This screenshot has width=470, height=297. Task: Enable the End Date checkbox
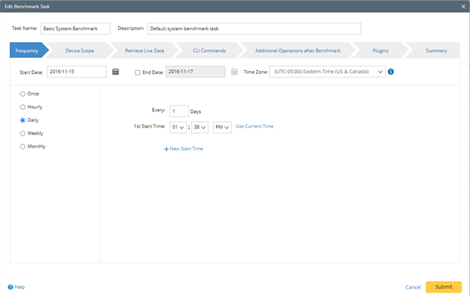[137, 72]
